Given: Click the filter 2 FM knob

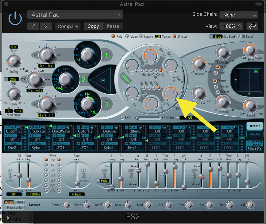Looking at the screenshot, I should [x=132, y=93].
